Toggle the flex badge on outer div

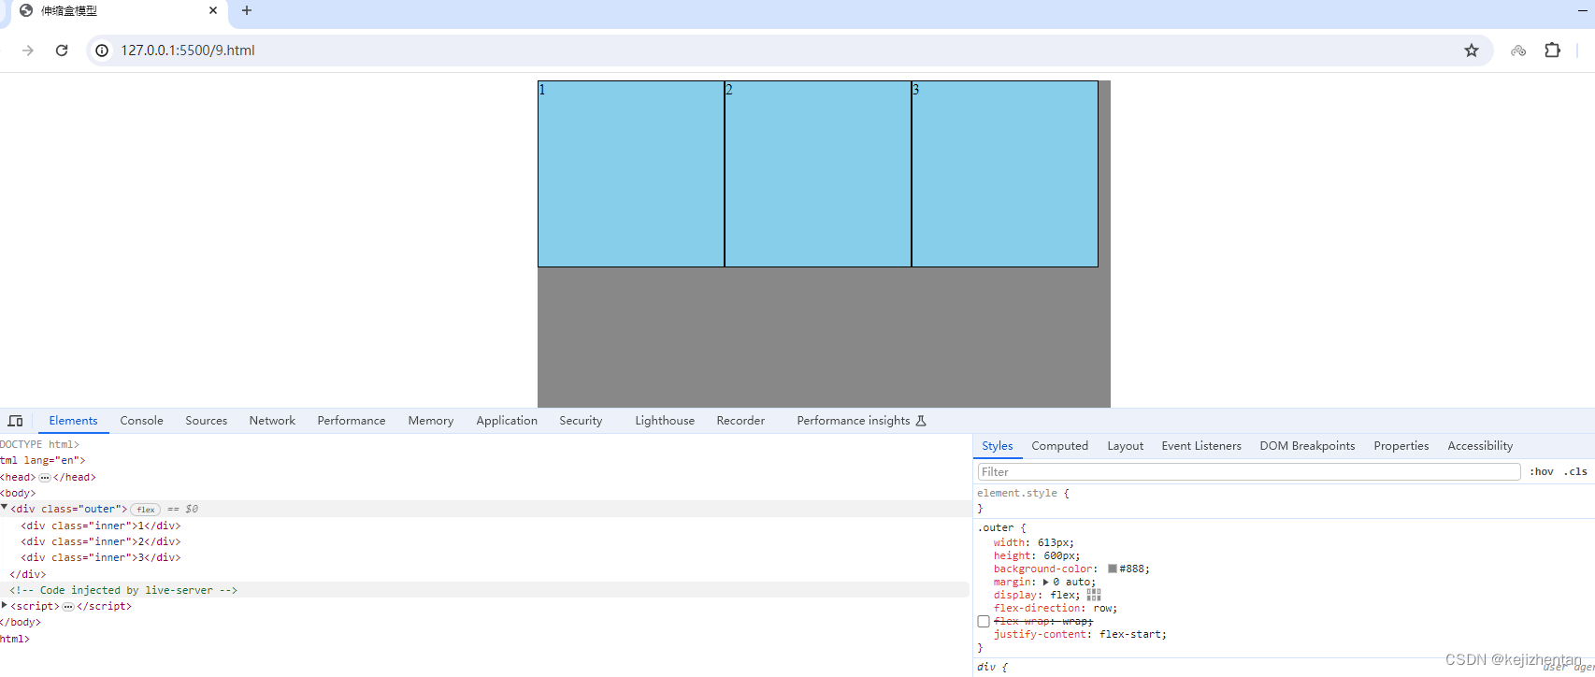146,510
